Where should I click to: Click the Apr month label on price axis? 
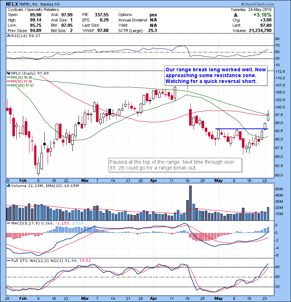154,181
